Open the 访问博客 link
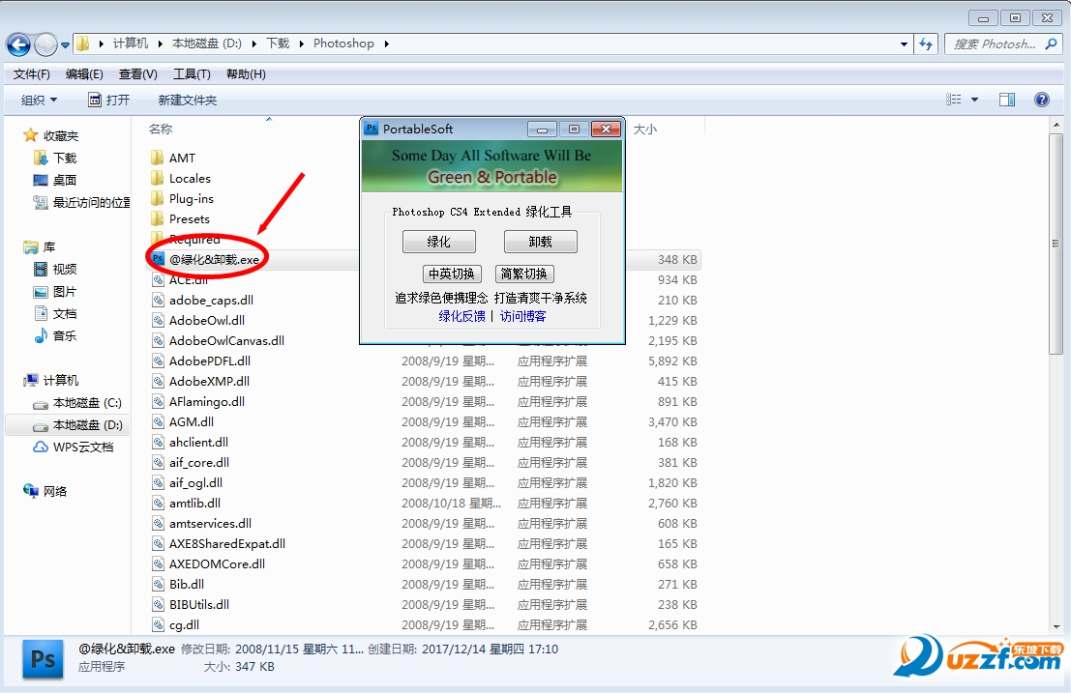The height and width of the screenshot is (693, 1071). (522, 316)
